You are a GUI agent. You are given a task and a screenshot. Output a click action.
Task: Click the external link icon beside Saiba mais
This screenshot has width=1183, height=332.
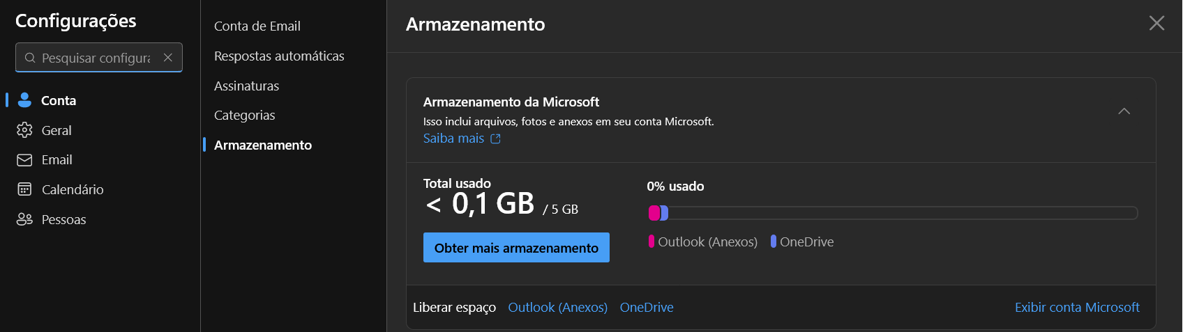(x=495, y=139)
